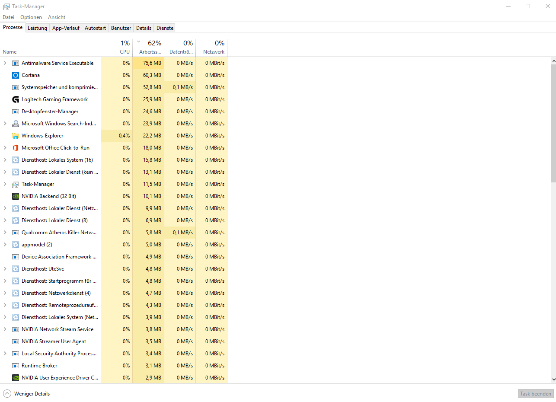
Task: Open the Ansicht menu
Action: 57,17
